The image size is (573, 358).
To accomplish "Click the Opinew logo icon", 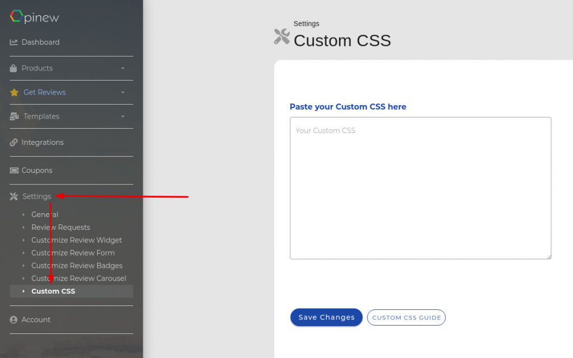I will coord(16,17).
